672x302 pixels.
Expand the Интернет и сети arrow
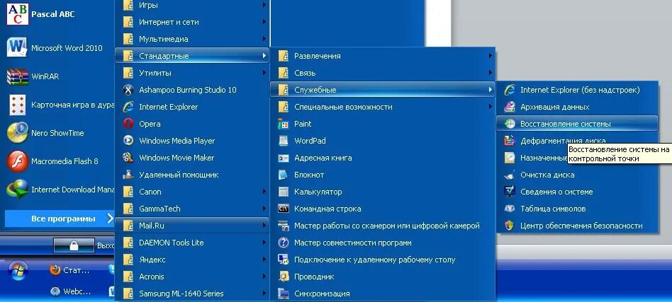click(x=264, y=22)
